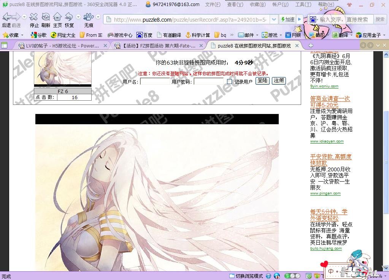Click the Back (后退) arrow
Viewport: 389px width, 280px height.
pos(6,17)
